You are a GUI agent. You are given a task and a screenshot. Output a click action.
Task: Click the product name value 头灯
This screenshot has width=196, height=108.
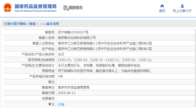tap(61, 54)
